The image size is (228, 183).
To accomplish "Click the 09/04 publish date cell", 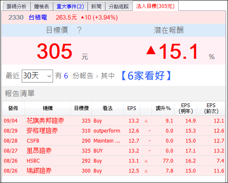I will [10, 121].
